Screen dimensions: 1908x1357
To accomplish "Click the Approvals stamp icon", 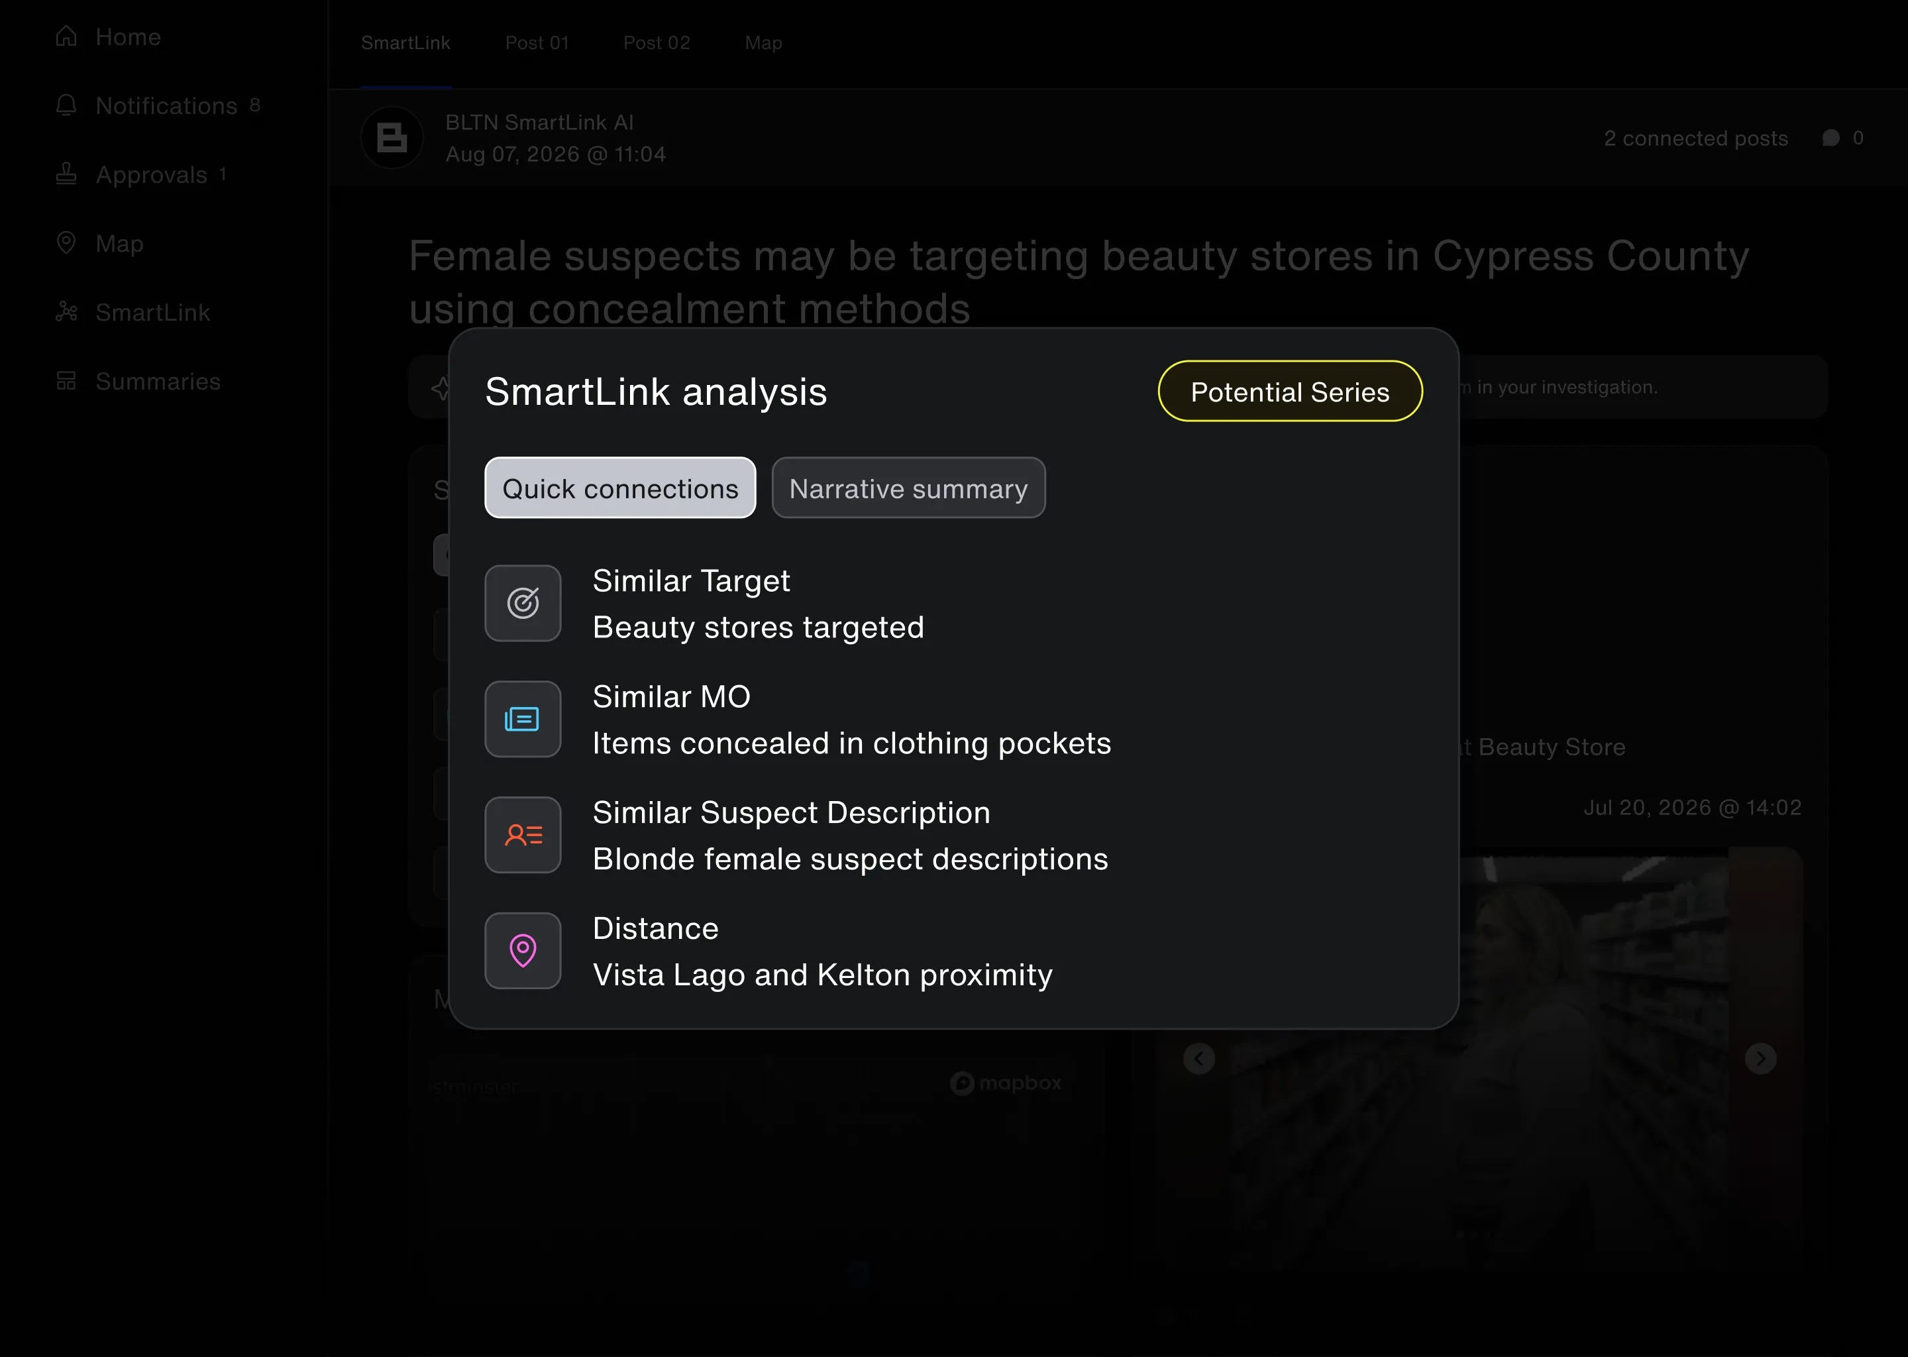I will click(66, 174).
